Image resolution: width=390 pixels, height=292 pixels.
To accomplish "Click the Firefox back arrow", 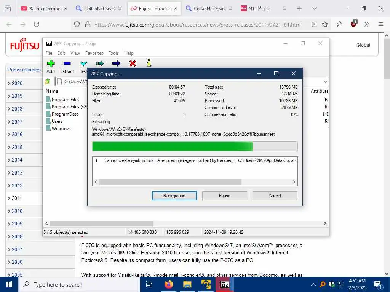I will tap(9, 24).
